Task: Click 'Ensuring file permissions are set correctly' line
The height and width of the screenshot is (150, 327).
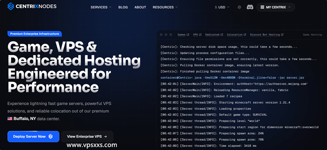Action: click(239, 59)
